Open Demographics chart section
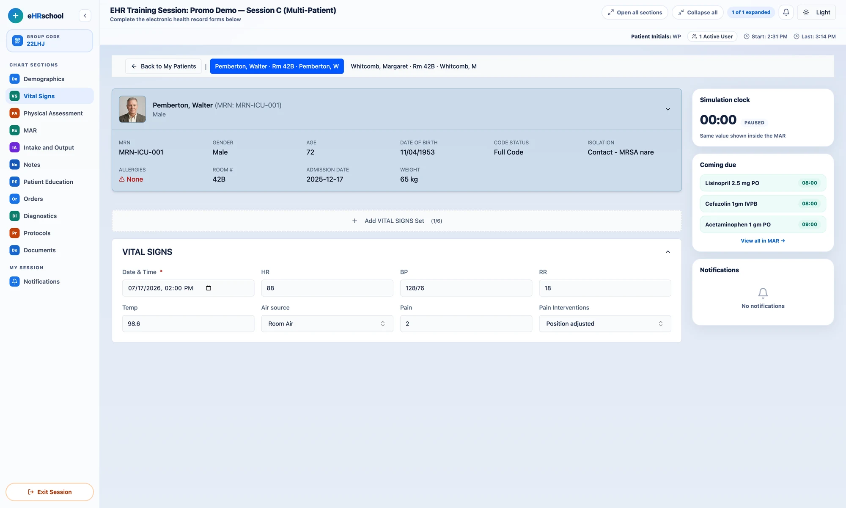 click(x=50, y=79)
